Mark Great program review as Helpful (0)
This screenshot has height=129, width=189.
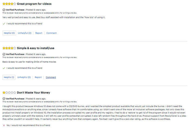(9, 33)
